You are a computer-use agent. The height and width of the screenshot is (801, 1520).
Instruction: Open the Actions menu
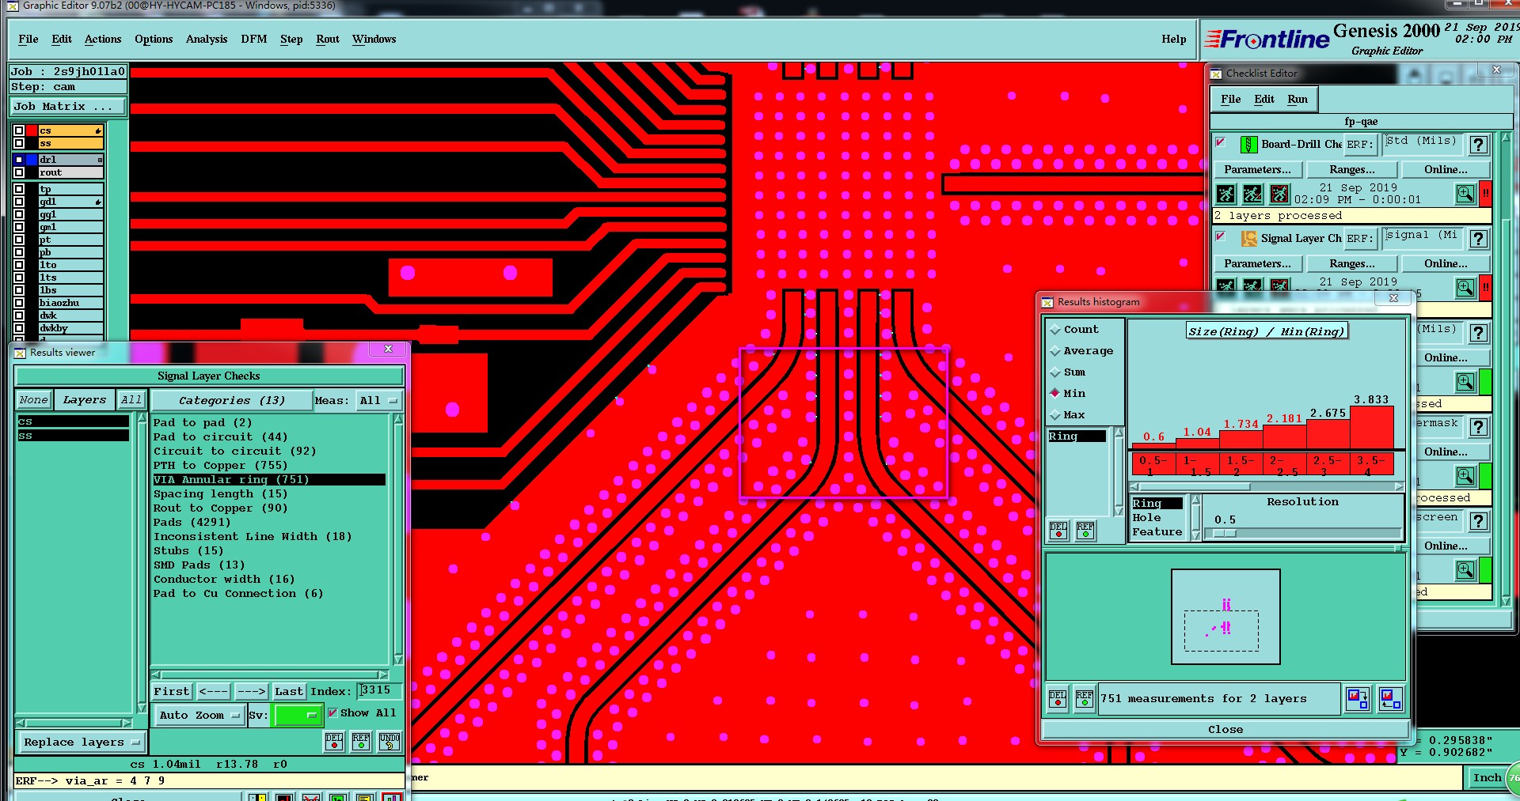coord(103,39)
